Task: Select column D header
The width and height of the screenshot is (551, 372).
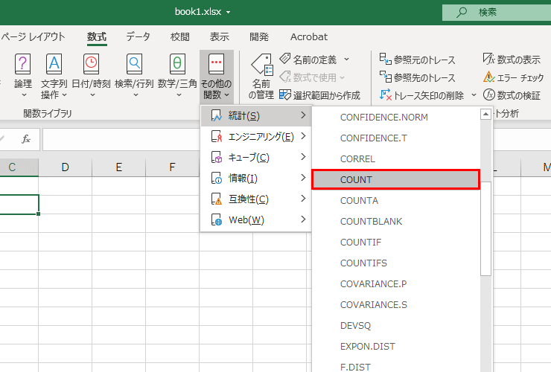Action: [65, 167]
